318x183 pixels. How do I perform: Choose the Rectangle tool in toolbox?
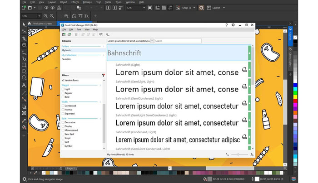pyautogui.click(x=24, y=65)
